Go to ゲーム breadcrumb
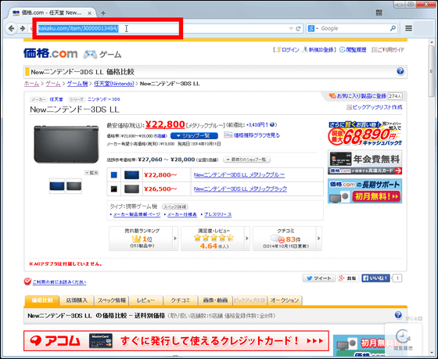Screen dimensions: 438x359 (53, 84)
